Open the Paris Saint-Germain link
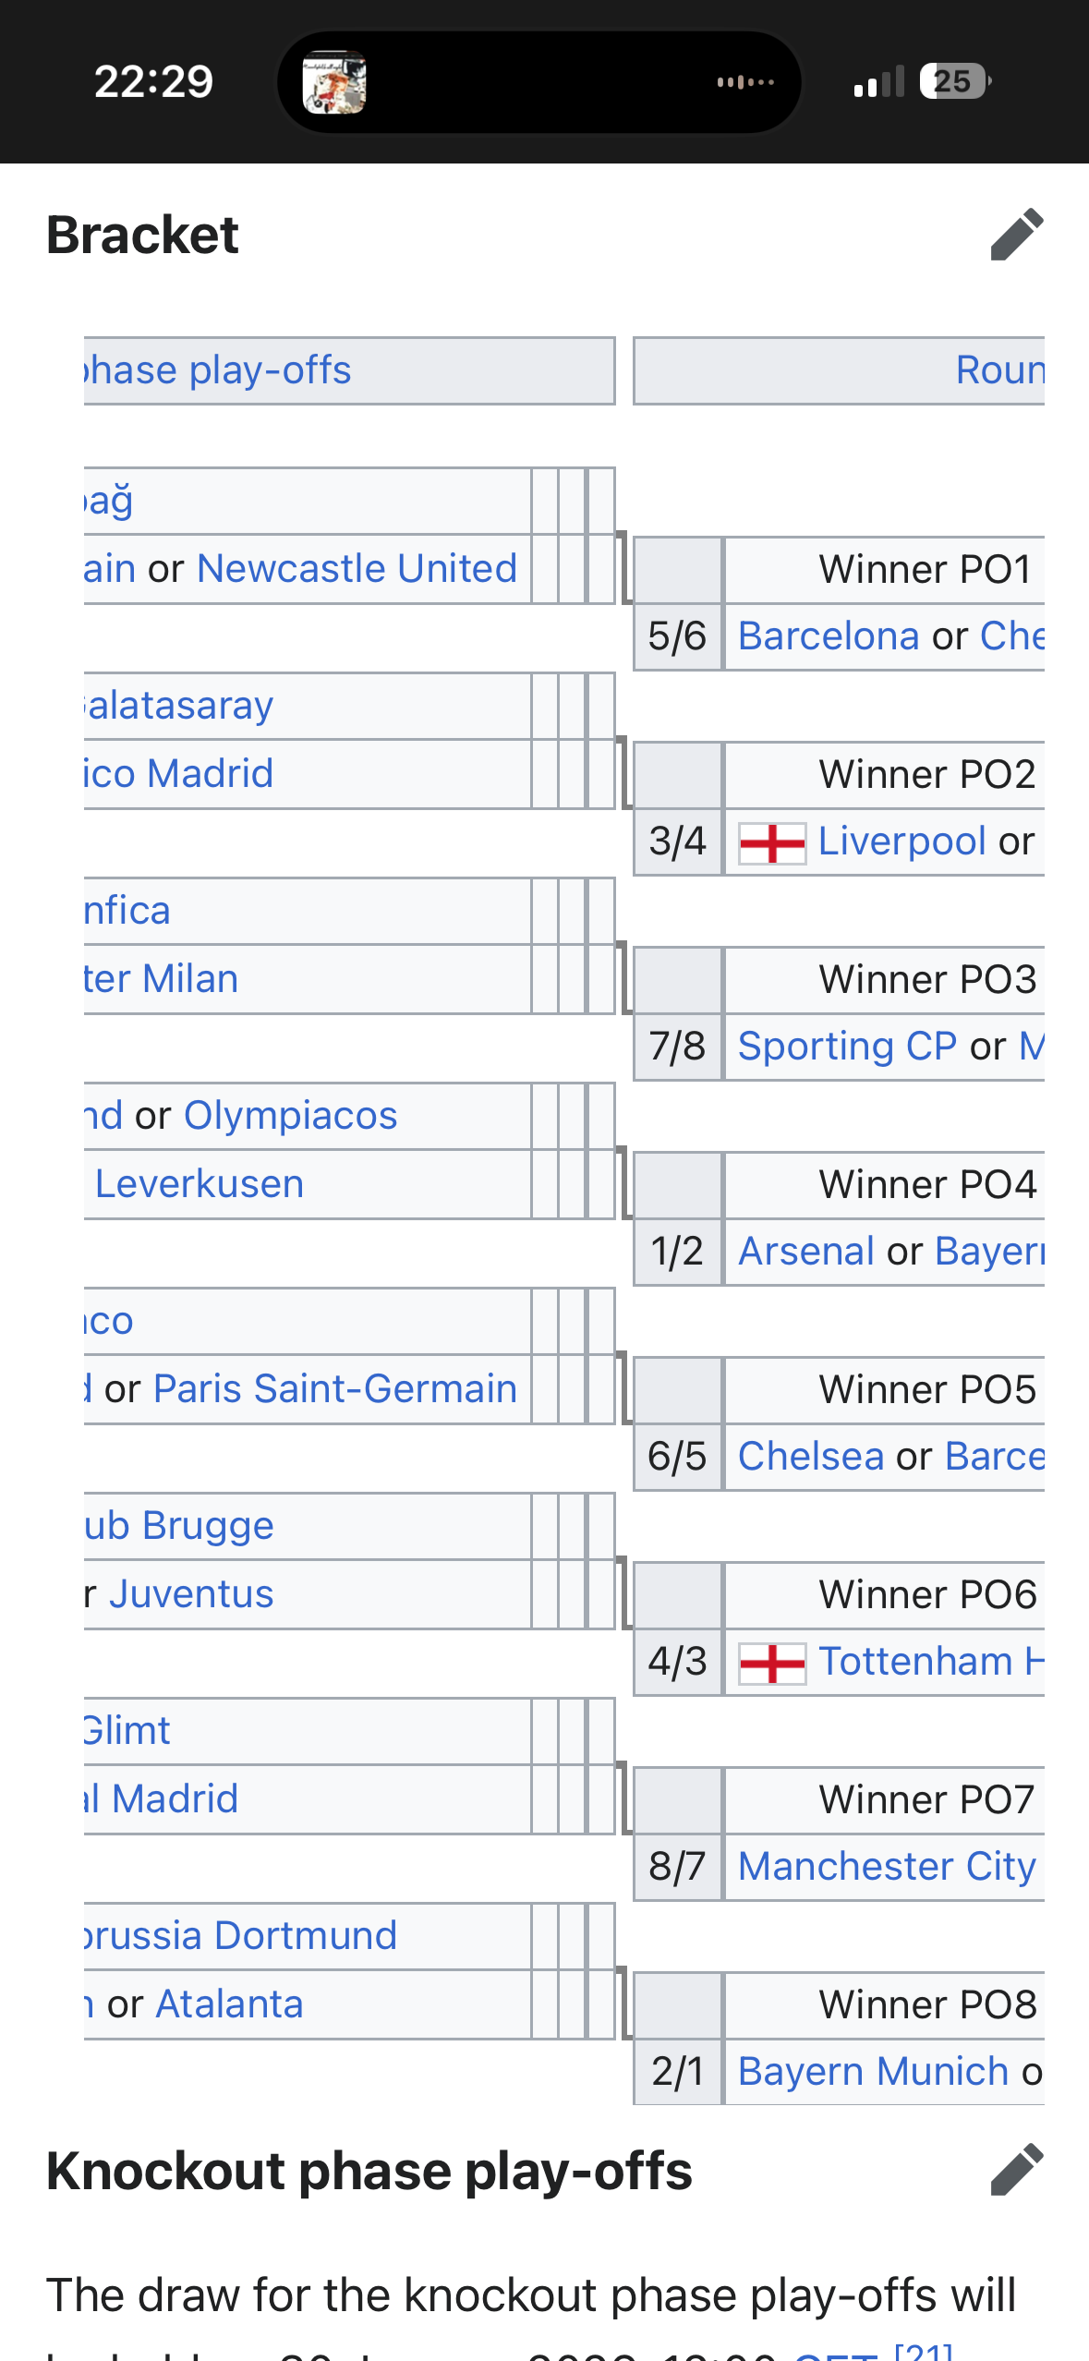Image resolution: width=1089 pixels, height=2361 pixels. click(334, 1389)
